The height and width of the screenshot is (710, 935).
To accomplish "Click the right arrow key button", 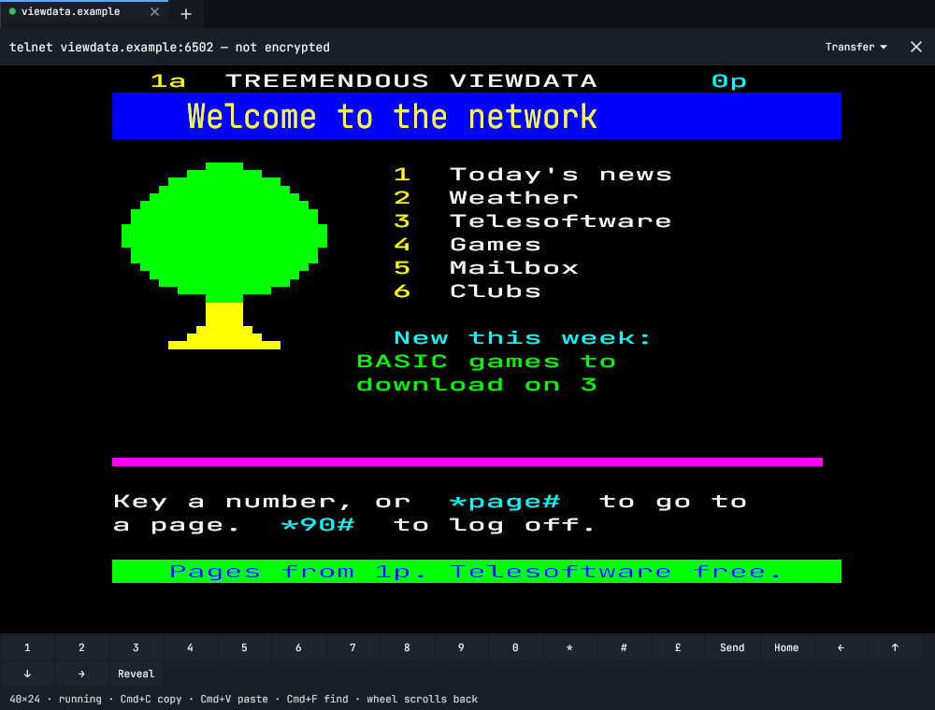I will pyautogui.click(x=81, y=674).
